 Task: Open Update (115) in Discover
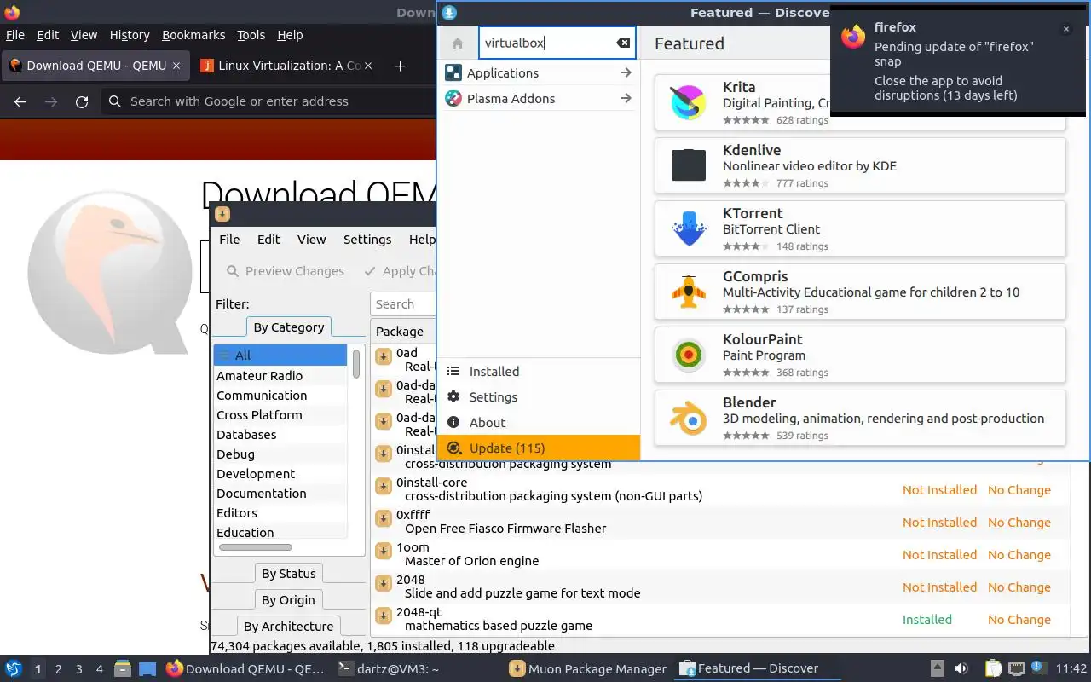click(x=538, y=448)
